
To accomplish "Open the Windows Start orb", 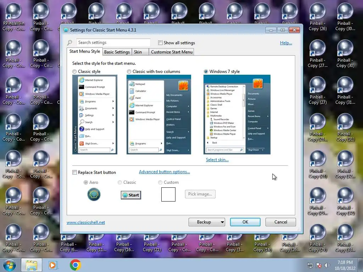I will coord(10,265).
